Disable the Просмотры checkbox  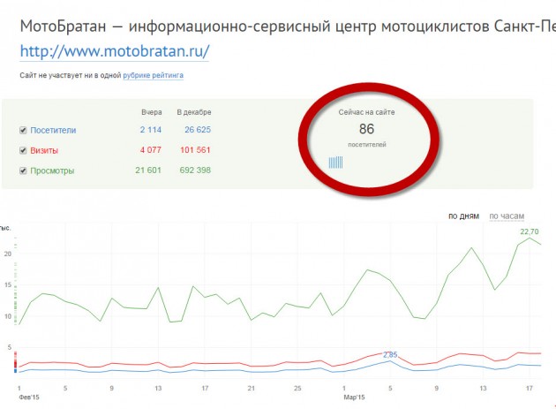[23, 170]
